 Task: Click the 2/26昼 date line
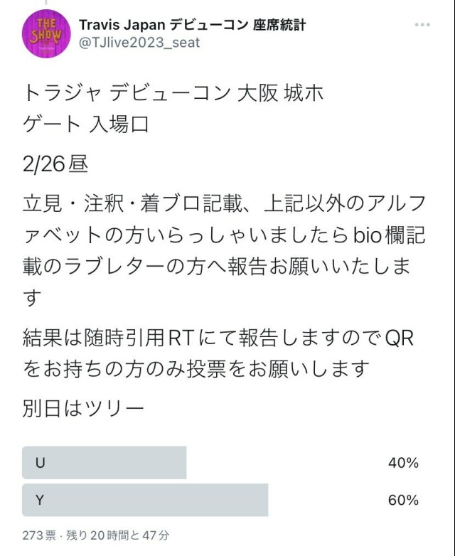[55, 164]
